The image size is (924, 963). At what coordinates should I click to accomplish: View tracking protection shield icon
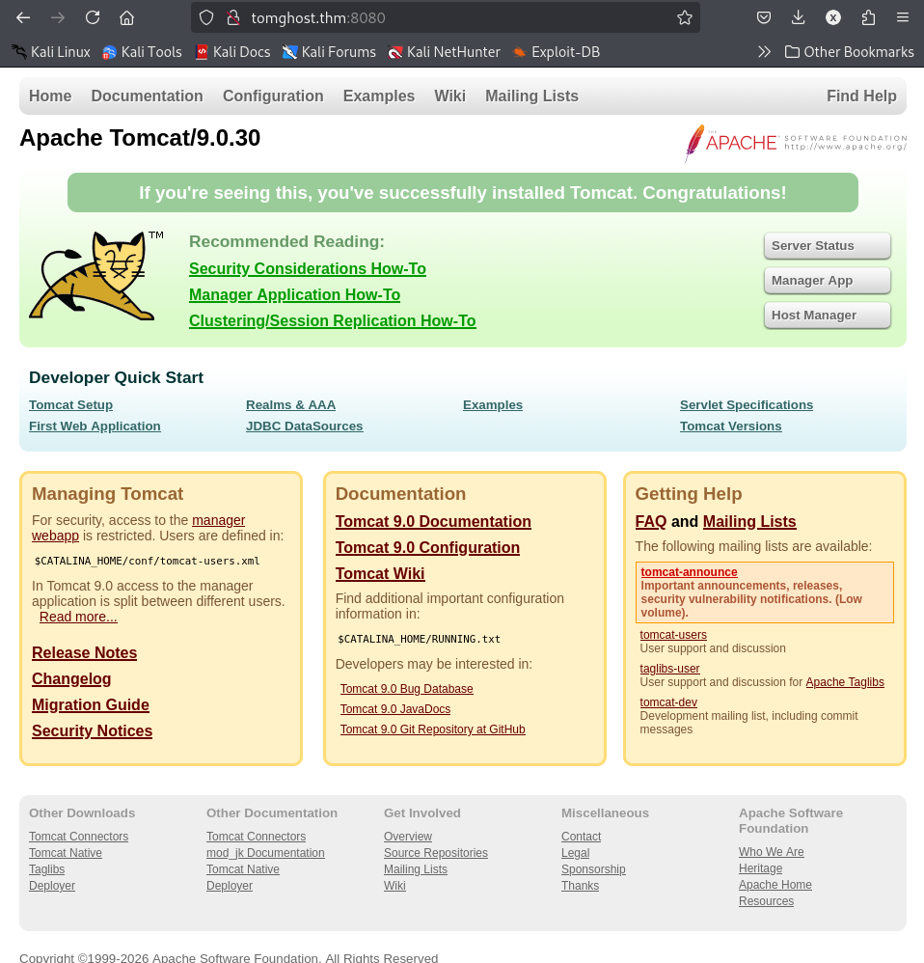[206, 17]
